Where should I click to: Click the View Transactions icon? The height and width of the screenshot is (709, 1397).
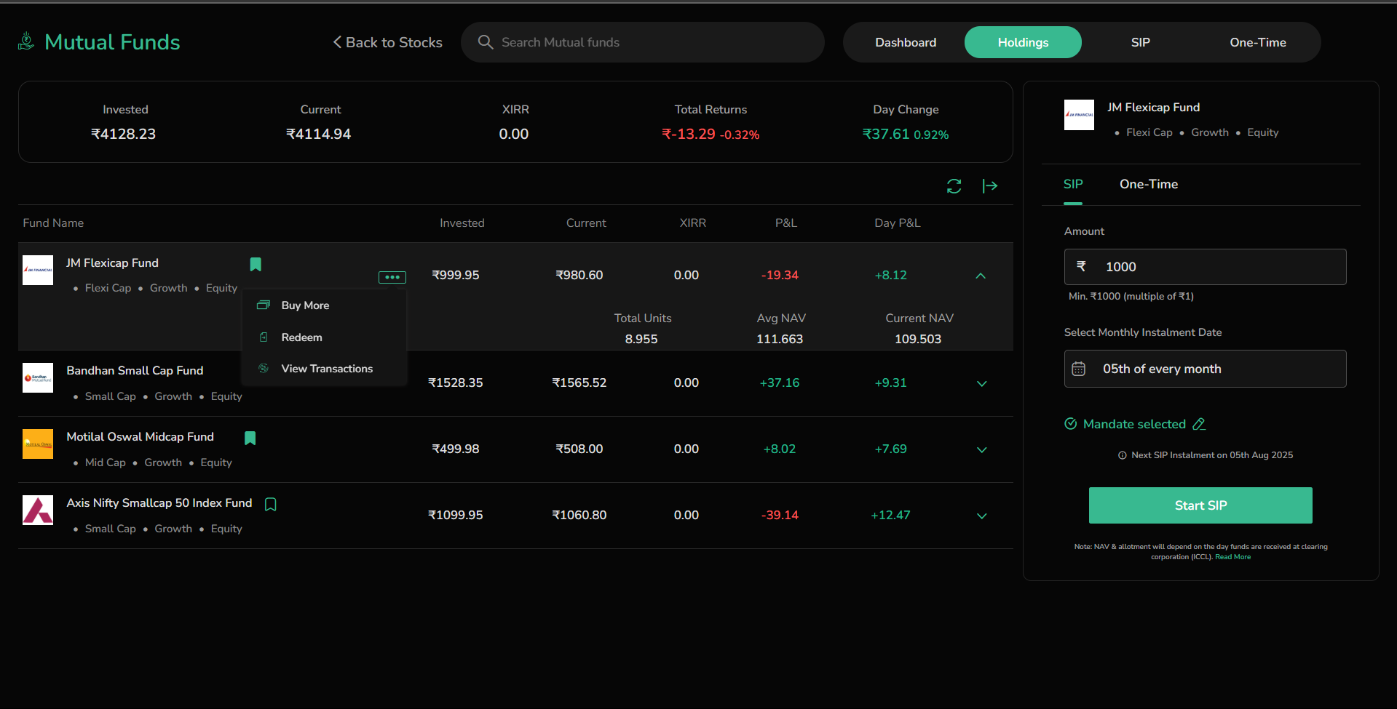pos(264,369)
